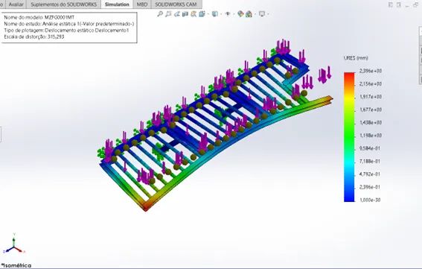Image resolution: width=422 pixels, height=269 pixels.
Task: Click the legend value 1,917e+00
Action: click(x=371, y=97)
